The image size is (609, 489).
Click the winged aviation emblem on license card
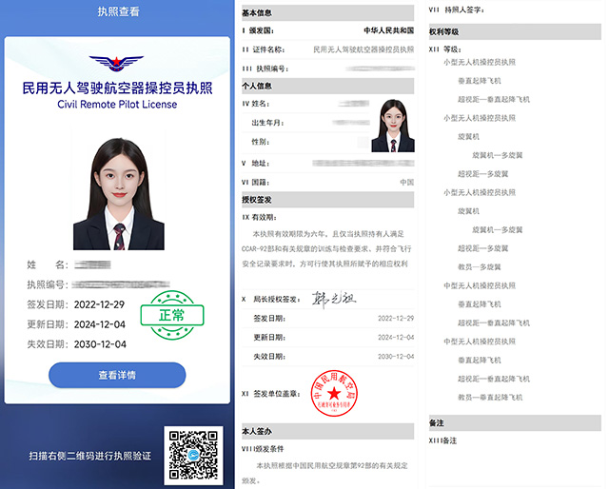tap(117, 64)
